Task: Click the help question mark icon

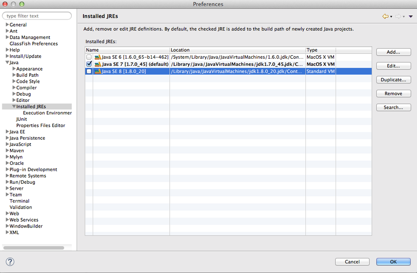Action: click(10, 262)
